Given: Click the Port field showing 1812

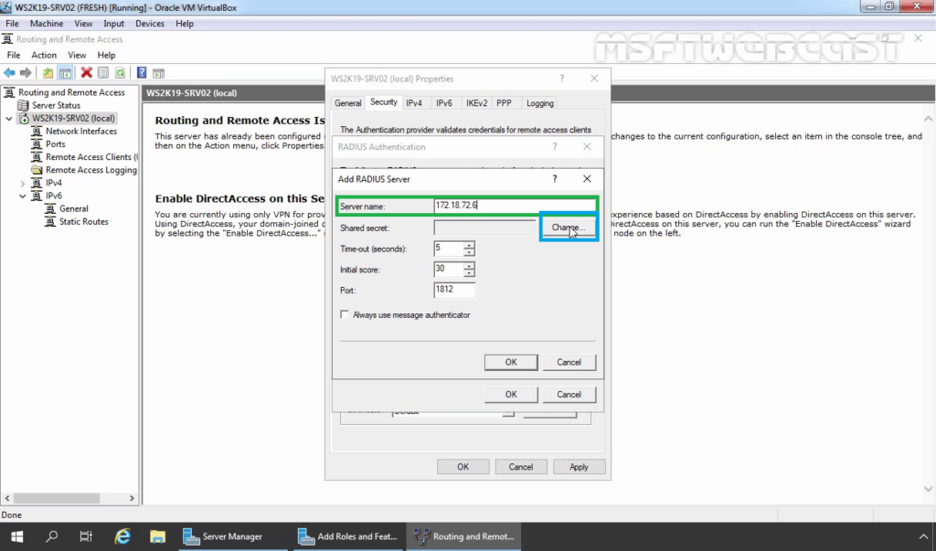Looking at the screenshot, I should pos(454,291).
